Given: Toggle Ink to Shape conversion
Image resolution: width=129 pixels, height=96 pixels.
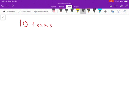Looking at the screenshot, I should (x=119, y=11).
